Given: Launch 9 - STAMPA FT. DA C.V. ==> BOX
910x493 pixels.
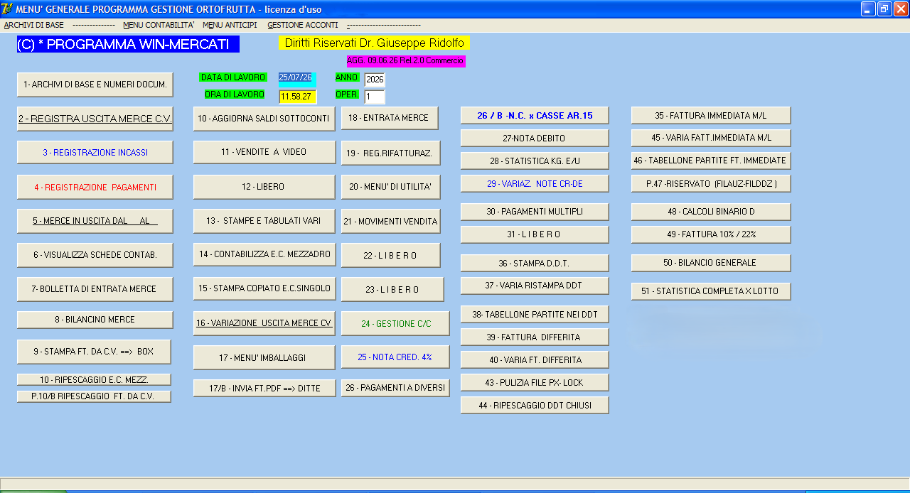Looking at the screenshot, I should [95, 352].
